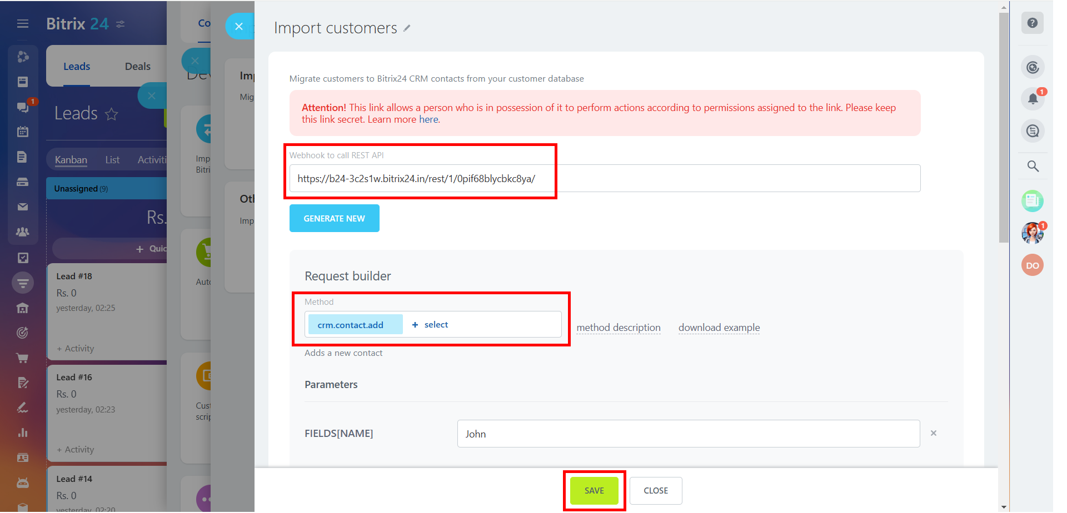This screenshot has width=1067, height=513.
Task: Open the Workgroups people icon in sidebar
Action: (23, 232)
